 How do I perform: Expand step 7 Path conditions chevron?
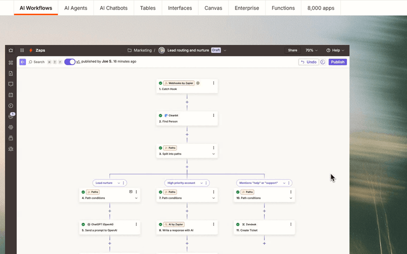(214, 198)
